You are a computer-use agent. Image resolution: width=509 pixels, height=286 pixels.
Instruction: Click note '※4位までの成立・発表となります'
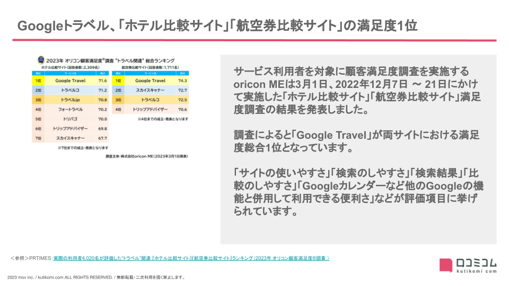[163, 119]
